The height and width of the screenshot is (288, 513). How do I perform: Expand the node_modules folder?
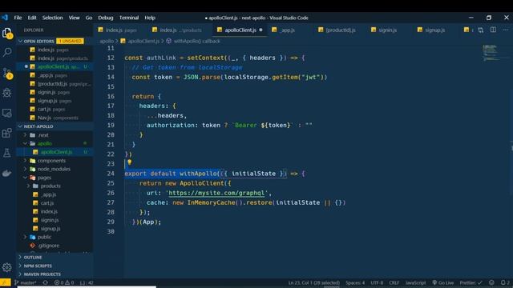click(25, 169)
